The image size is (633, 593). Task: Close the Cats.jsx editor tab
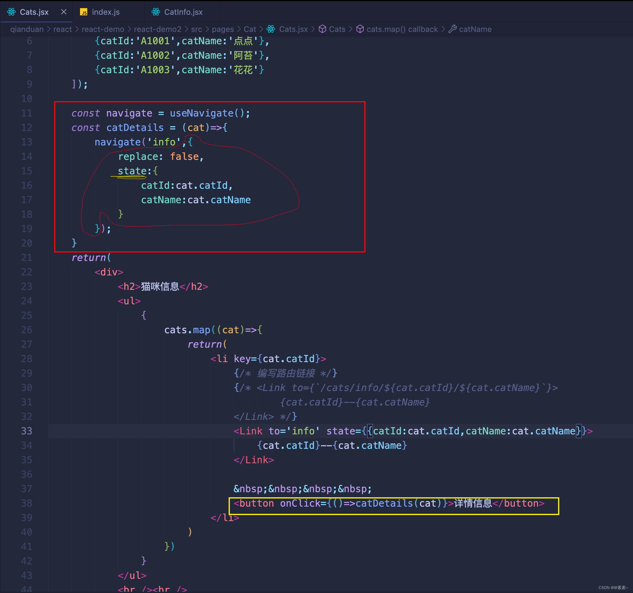coord(64,12)
